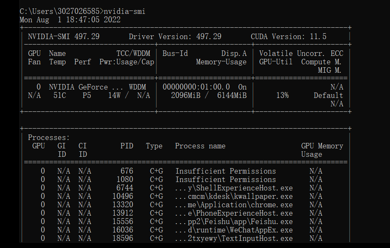
Task: Select PID 10496 in process table
Action: pos(123,197)
